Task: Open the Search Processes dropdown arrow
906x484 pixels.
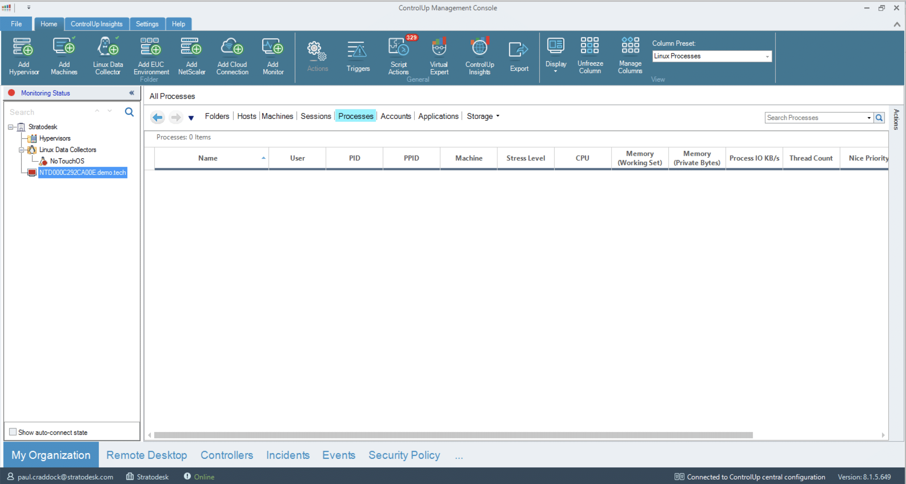Action: (x=869, y=118)
